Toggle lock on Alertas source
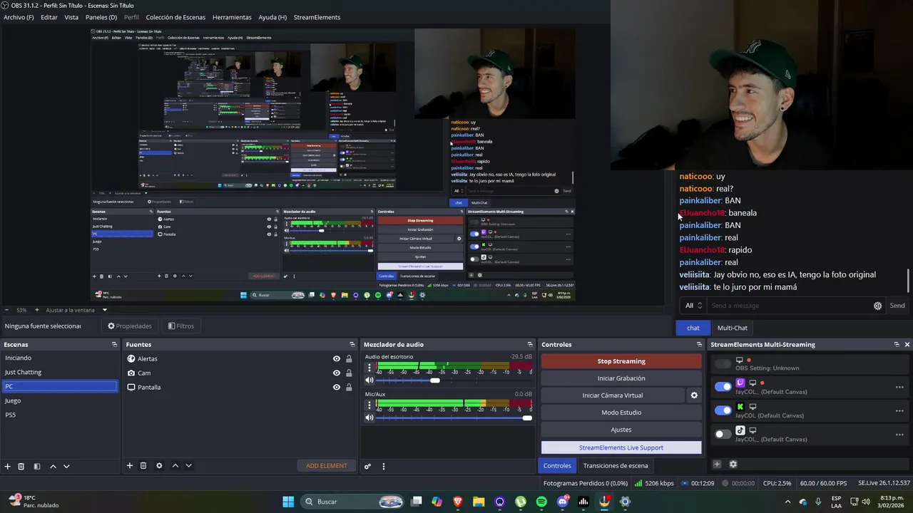 tap(349, 359)
